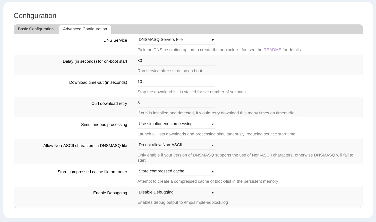Expand the DNS Service selection arrow
This screenshot has width=376, height=222.
(213, 40)
